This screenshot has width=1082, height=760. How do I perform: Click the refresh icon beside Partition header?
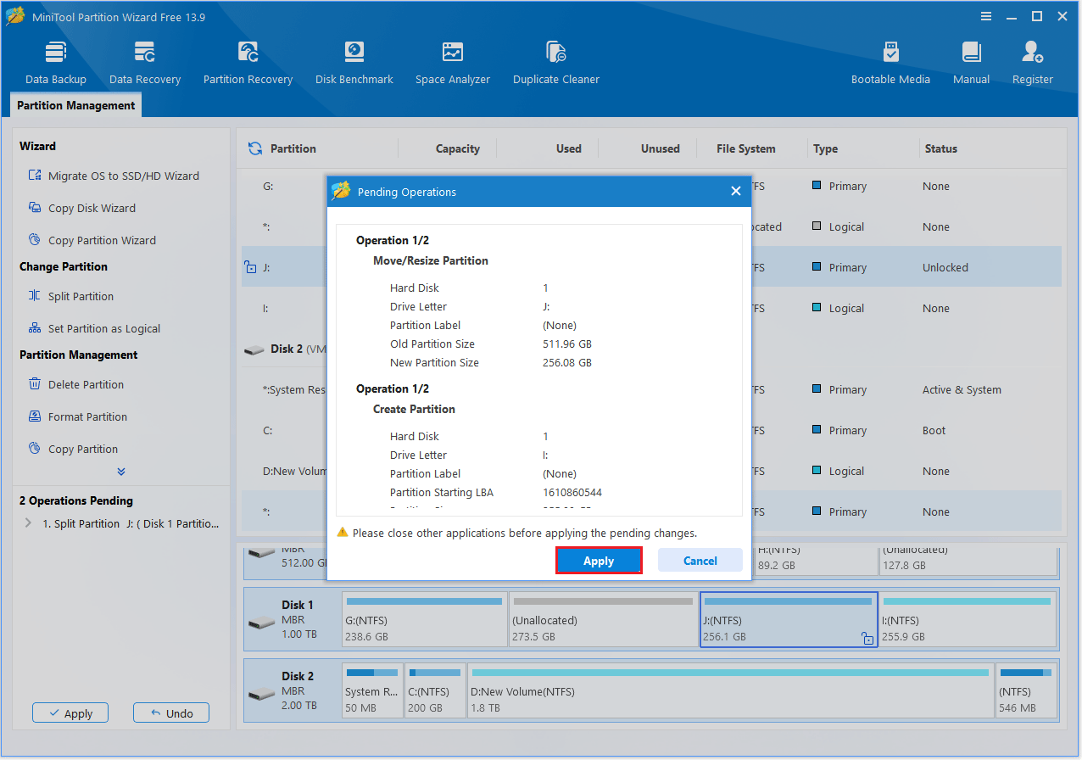point(254,148)
